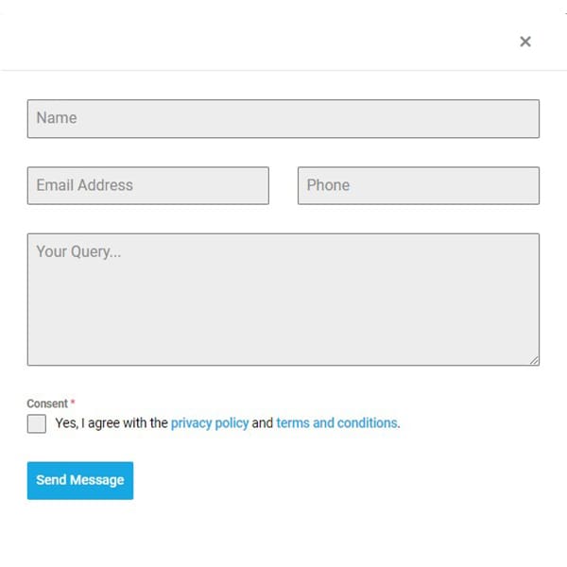Image resolution: width=567 pixels, height=567 pixels.
Task: Close the contact form dialog
Action: 525,42
